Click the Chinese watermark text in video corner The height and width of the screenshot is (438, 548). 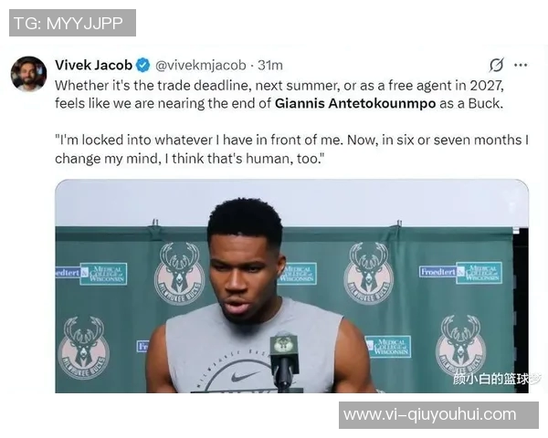click(x=496, y=379)
